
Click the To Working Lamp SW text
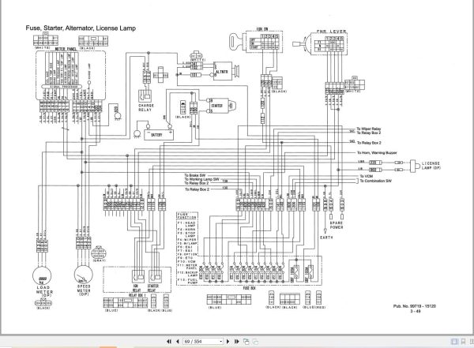coord(202,179)
